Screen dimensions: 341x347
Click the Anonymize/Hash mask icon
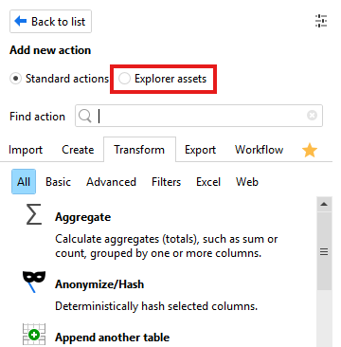[34, 282]
